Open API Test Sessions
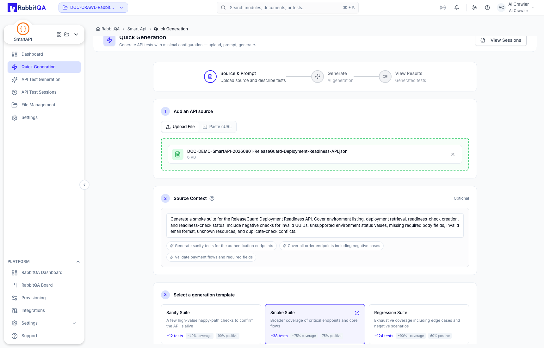 tap(44, 92)
